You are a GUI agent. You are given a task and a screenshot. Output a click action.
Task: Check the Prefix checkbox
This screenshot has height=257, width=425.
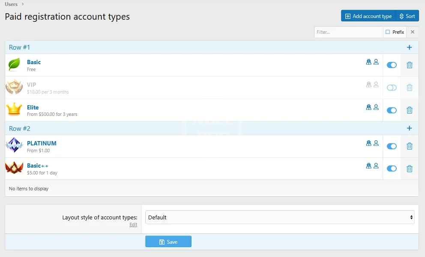point(388,32)
